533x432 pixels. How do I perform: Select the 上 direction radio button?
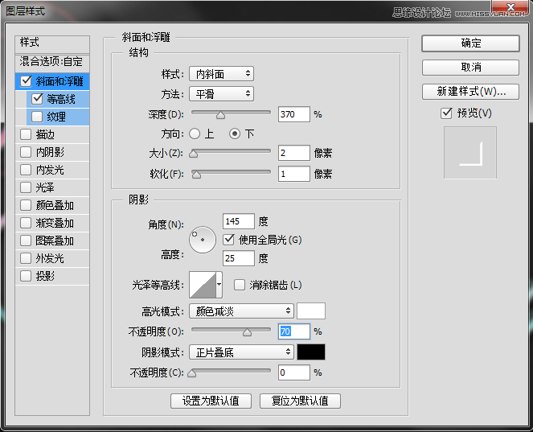[x=195, y=134]
